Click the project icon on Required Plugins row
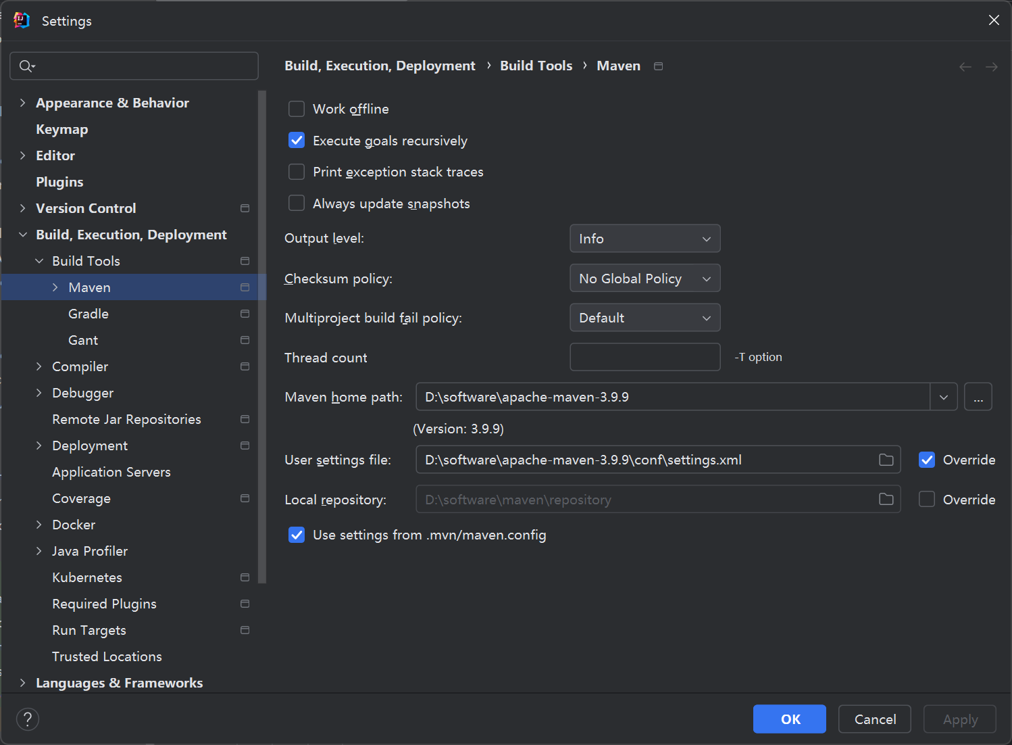The image size is (1012, 745). 245,604
